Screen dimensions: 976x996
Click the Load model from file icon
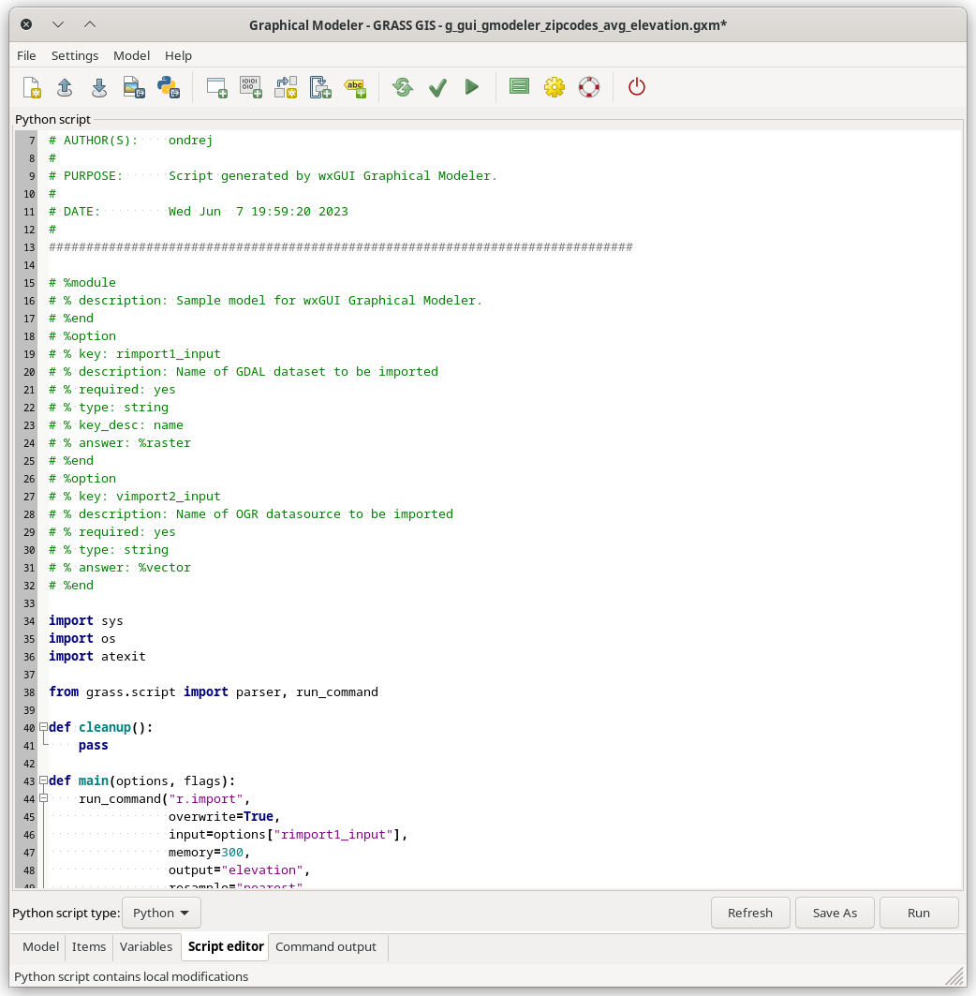65,87
